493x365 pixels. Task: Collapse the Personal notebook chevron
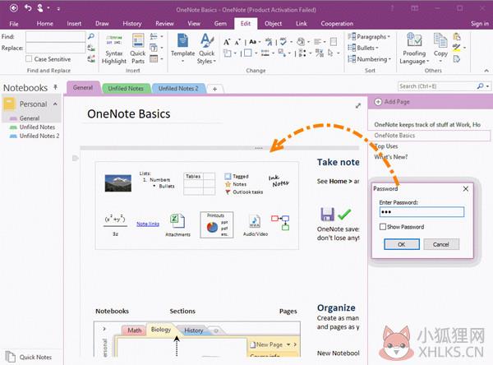coord(55,104)
